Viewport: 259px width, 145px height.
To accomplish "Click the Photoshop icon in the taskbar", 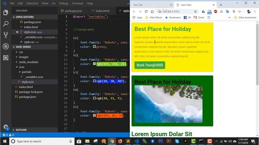I will coord(161,141).
